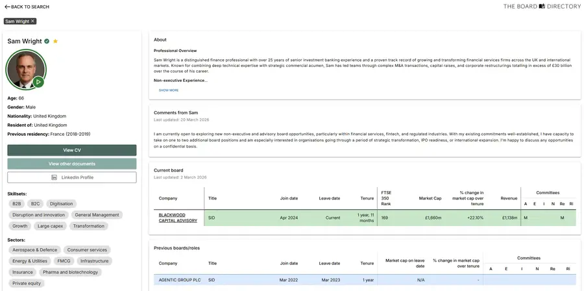Viewport: 584px width, 291px height.
Task: Toggle the gold star favourite icon
Action: pyautogui.click(x=56, y=41)
